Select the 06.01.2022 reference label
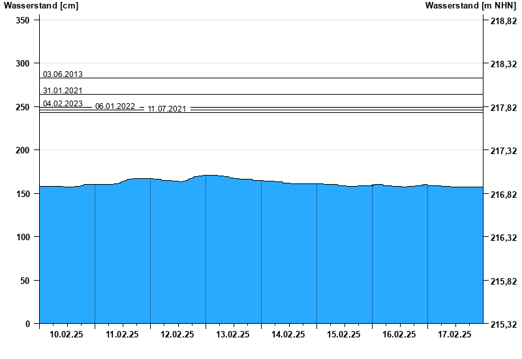The image size is (522, 359). tap(115, 106)
